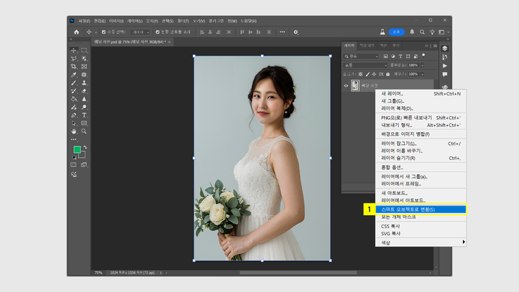
Task: Pick the Zoom tool magnifier
Action: point(84,131)
